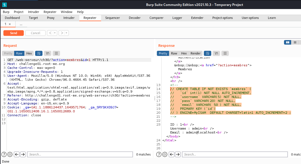This screenshot has height=164, width=301.
Task: Add a new Repeater tab via ellipsis
Action: pos(21,24)
